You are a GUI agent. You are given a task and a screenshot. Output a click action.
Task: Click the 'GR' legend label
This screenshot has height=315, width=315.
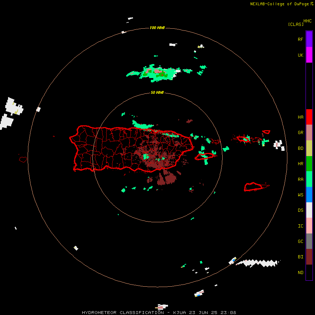(300, 133)
